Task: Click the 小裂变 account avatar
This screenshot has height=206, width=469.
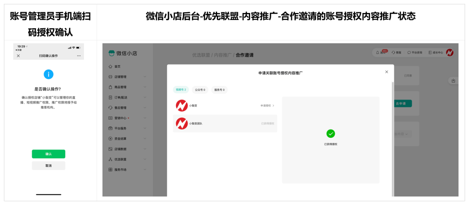Action: (x=182, y=106)
